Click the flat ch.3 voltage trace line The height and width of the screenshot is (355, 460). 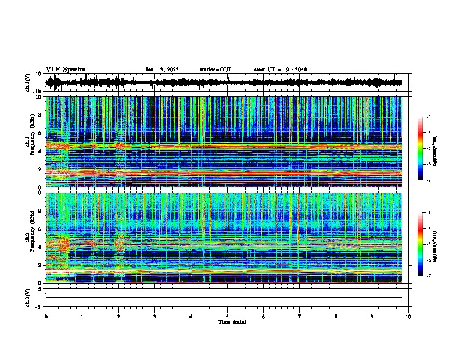click(x=224, y=298)
